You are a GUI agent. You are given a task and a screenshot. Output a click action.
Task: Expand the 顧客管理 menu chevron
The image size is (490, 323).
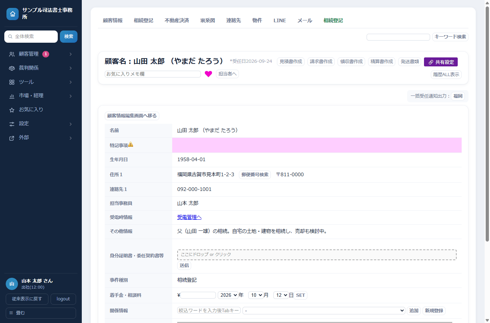click(71, 54)
